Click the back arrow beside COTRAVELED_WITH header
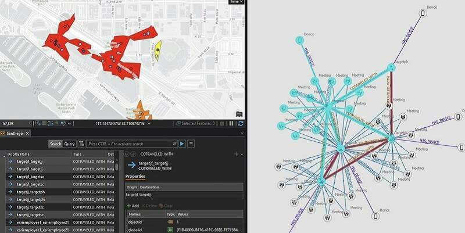This screenshot has height=233, width=465. click(x=127, y=154)
